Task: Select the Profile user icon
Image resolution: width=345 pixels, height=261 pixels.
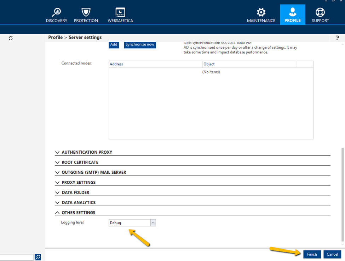Action: pos(292,12)
